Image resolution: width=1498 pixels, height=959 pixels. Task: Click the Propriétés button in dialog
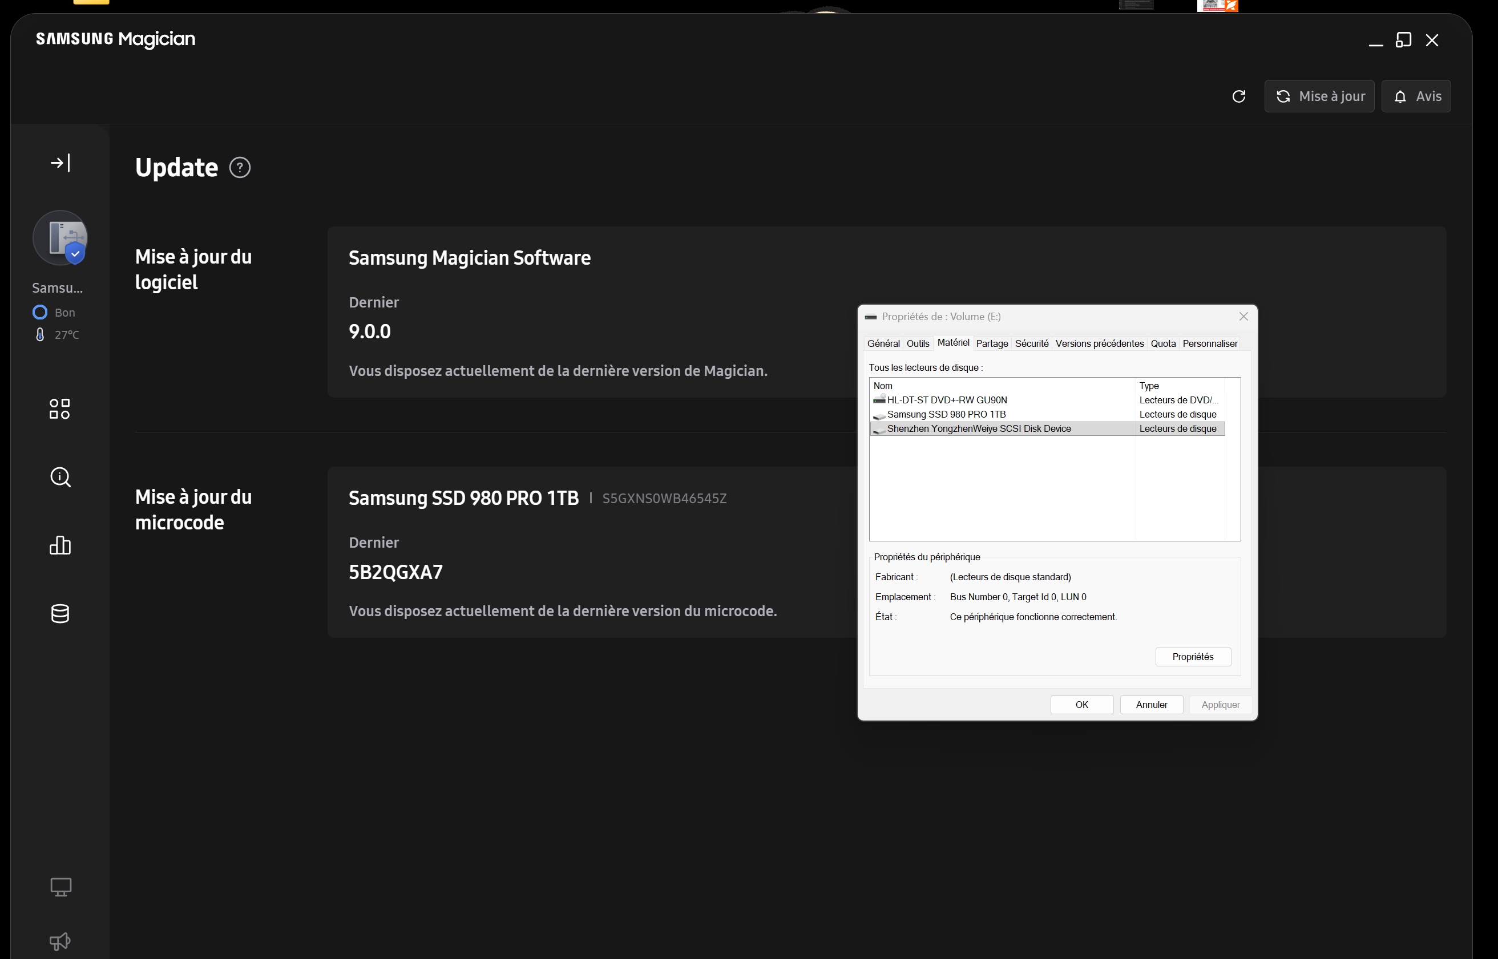tap(1192, 657)
